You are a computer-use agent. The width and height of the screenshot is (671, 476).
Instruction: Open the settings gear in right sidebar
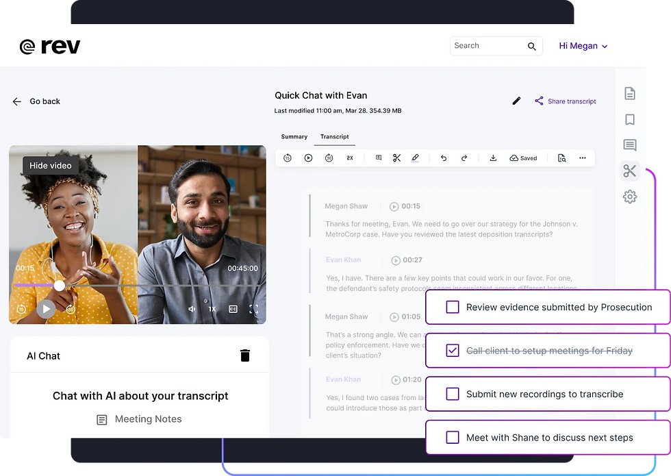point(630,197)
